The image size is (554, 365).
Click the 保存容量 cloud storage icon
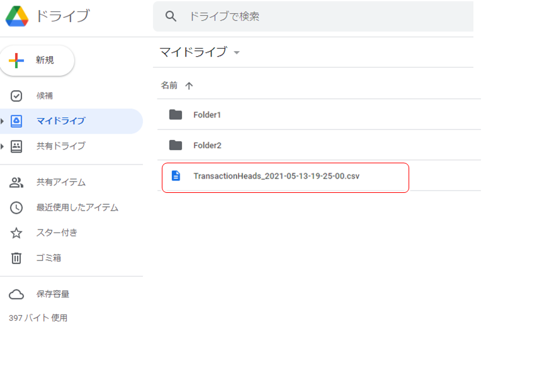(18, 294)
